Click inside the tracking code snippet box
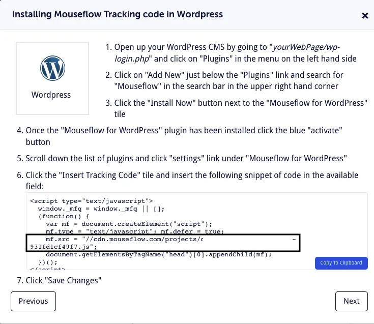374x324 pixels. (x=196, y=231)
